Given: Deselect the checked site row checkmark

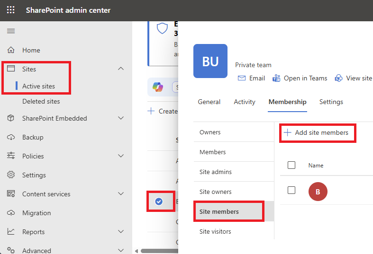Looking at the screenshot, I should pyautogui.click(x=159, y=201).
